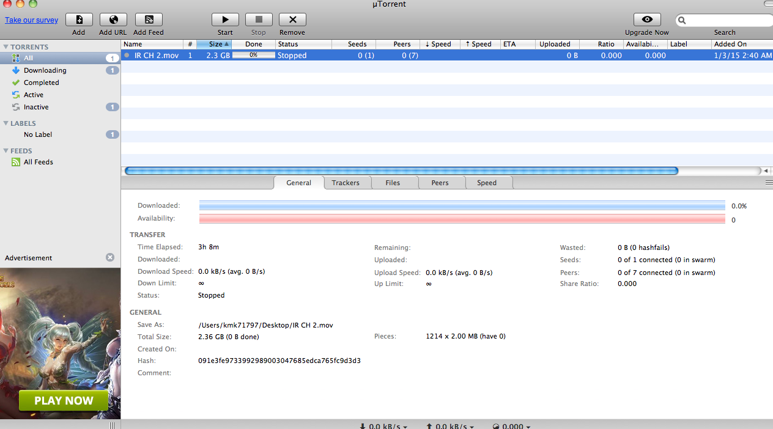The height and width of the screenshot is (429, 773).
Task: Start the selected torrent with Start button
Action: (225, 20)
